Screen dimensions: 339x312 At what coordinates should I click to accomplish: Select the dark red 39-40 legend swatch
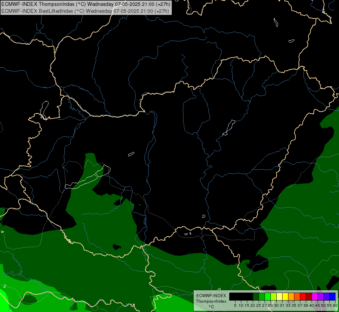pos(309,296)
